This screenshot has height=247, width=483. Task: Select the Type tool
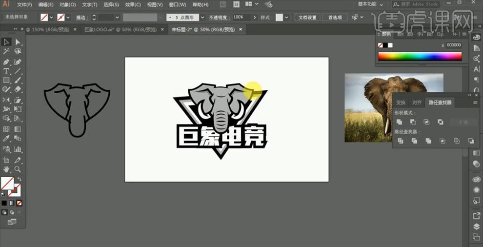(x=6, y=71)
